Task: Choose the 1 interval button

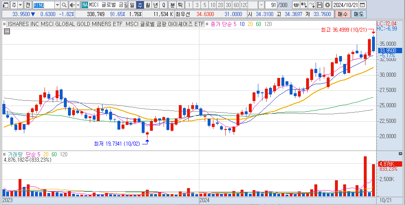Action: (189, 5)
